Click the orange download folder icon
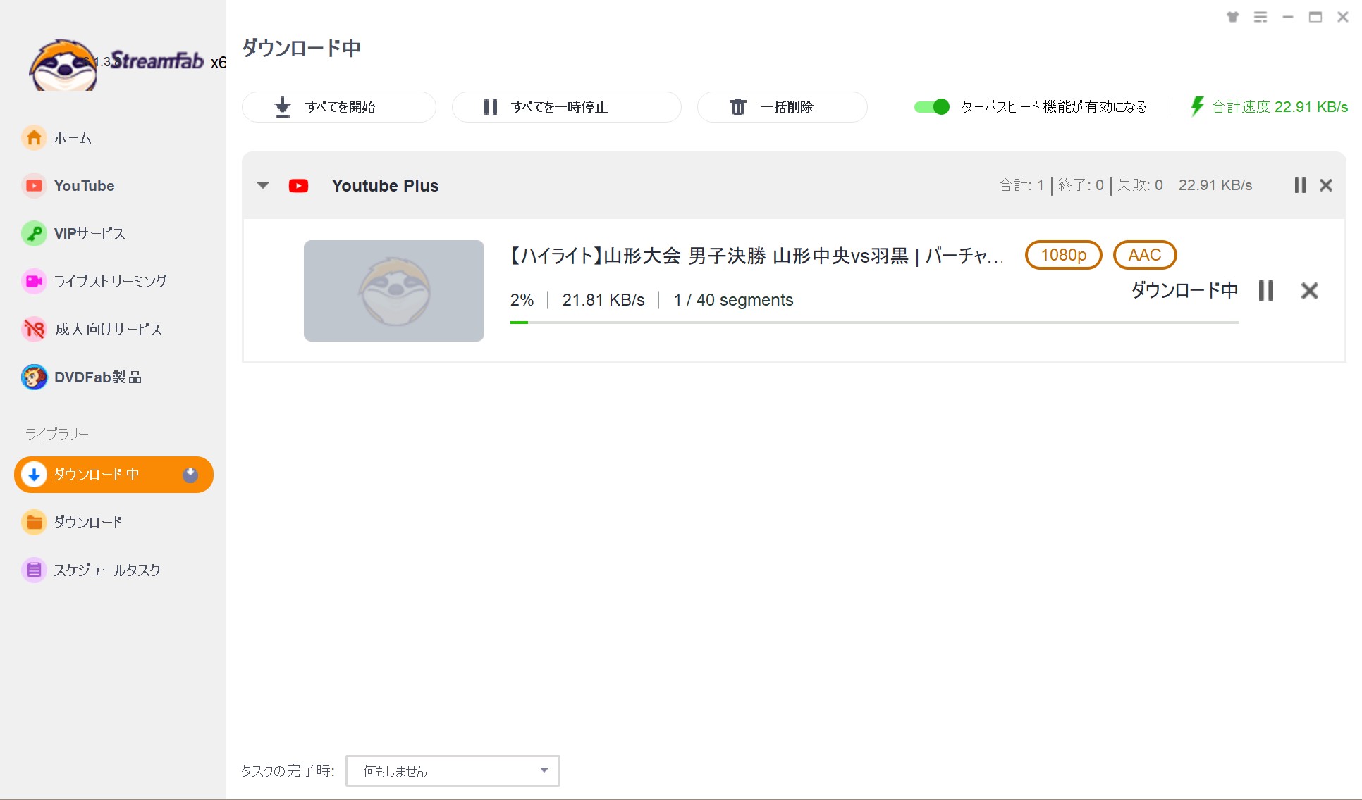The width and height of the screenshot is (1362, 800). click(34, 523)
